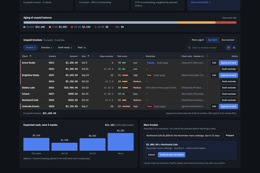
Task: Select the Most urgent sort option
Action: pos(198,40)
